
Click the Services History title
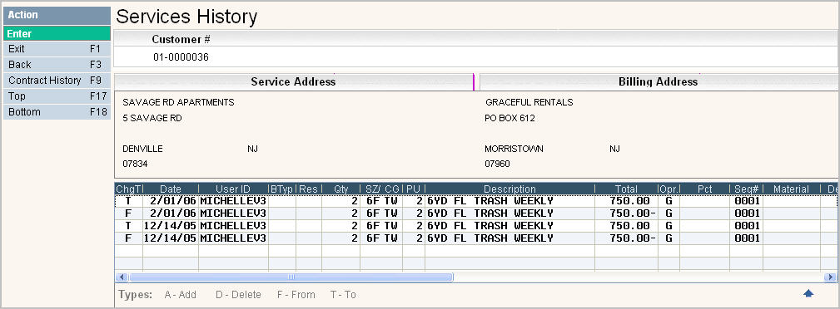click(186, 17)
